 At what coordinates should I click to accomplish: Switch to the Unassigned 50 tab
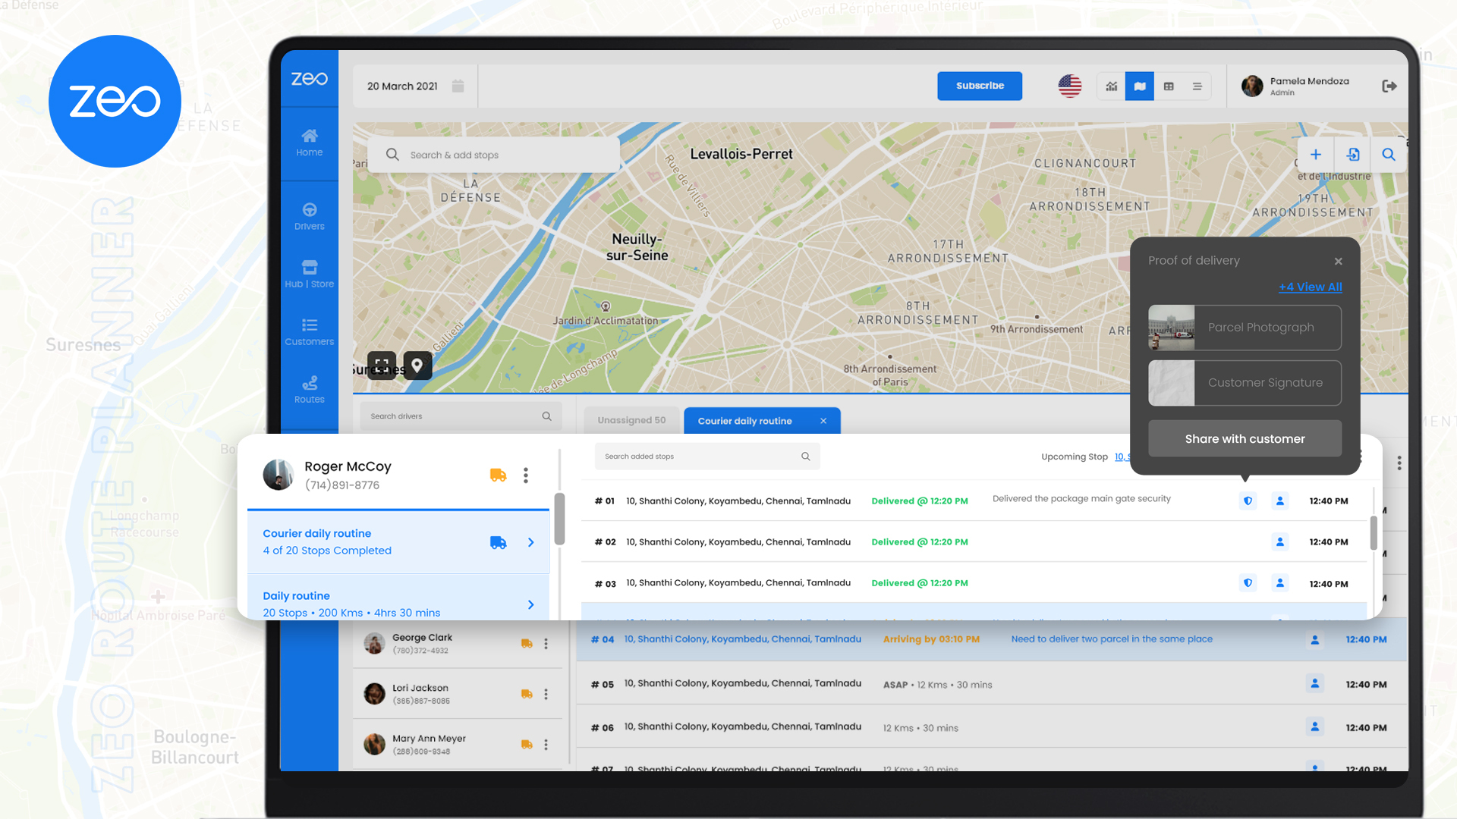632,419
